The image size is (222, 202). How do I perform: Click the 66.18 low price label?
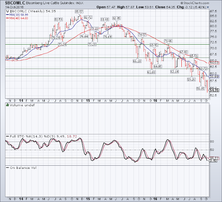pos(137,61)
